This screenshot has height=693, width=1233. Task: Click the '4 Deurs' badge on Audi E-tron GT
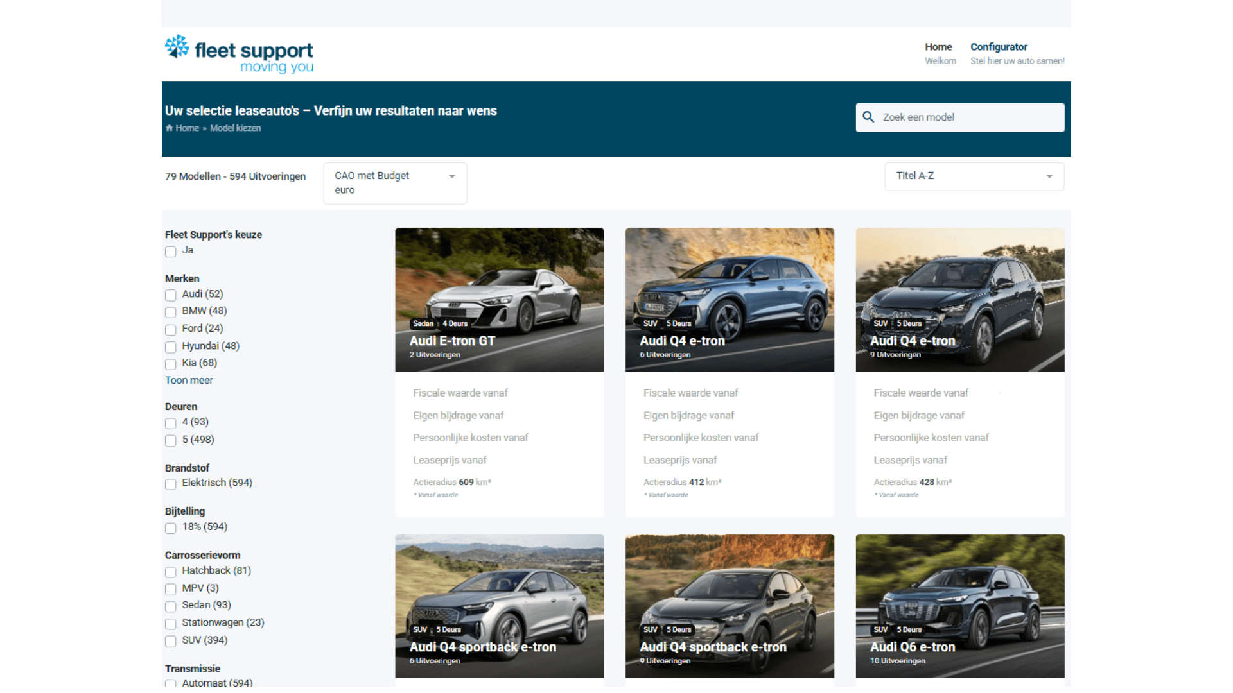(x=455, y=323)
